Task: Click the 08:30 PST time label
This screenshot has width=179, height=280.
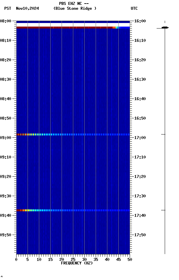Action: (6, 79)
